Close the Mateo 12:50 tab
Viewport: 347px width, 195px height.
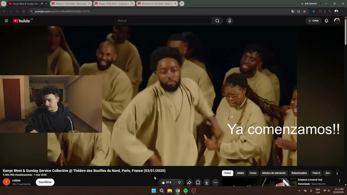coord(132,4)
